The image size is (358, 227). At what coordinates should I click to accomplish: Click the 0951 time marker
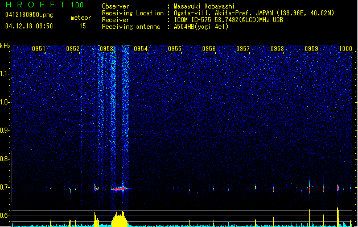(x=39, y=49)
